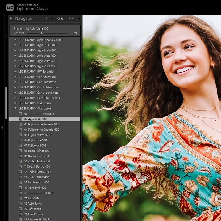Screen dimensions: 221x221
Task: Click preset icon beside 10 Kodak Portra 160
Action: [20, 161]
